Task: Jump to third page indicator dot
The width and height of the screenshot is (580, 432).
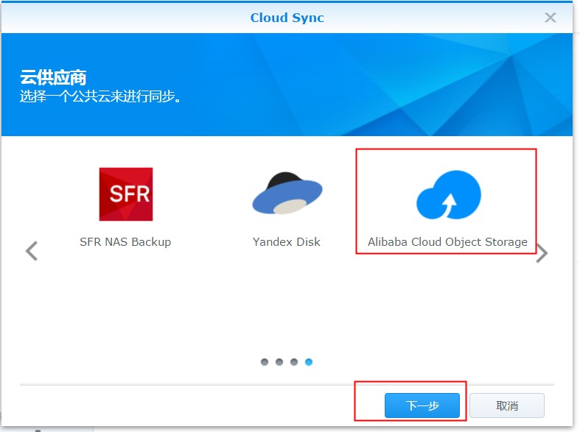Action: click(294, 362)
